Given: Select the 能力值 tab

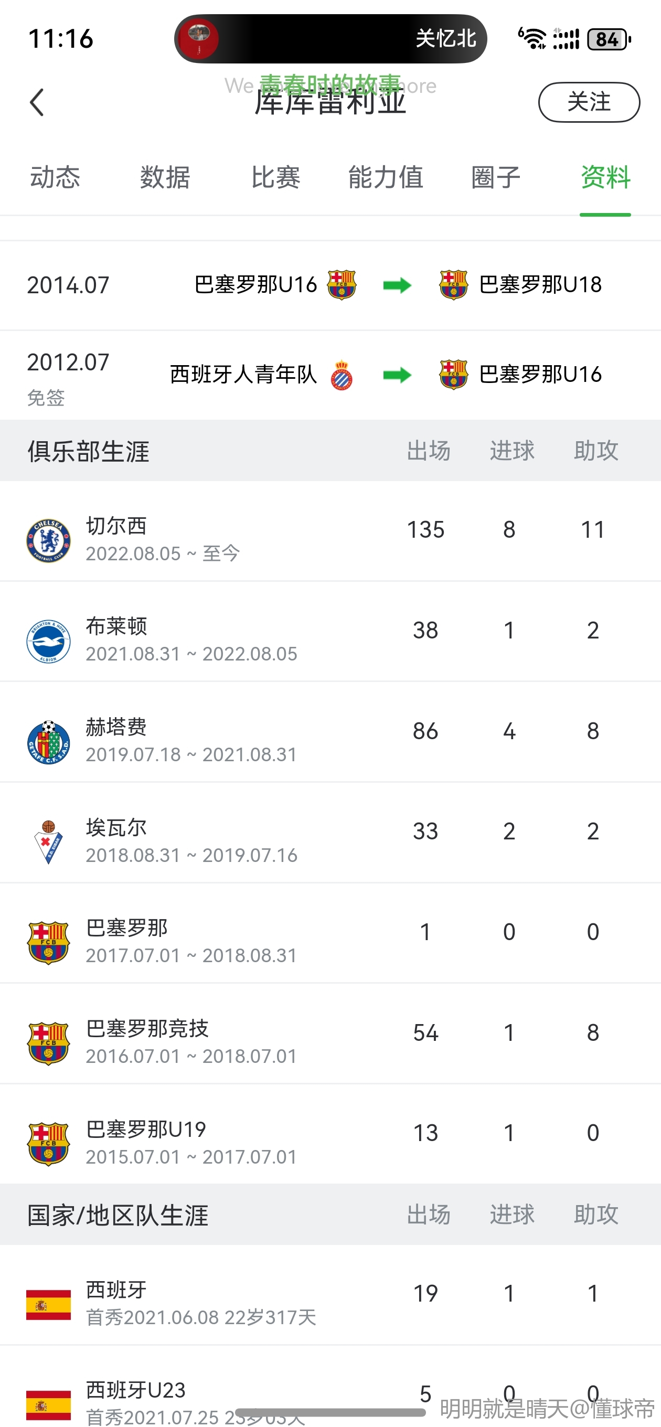Looking at the screenshot, I should tap(386, 178).
